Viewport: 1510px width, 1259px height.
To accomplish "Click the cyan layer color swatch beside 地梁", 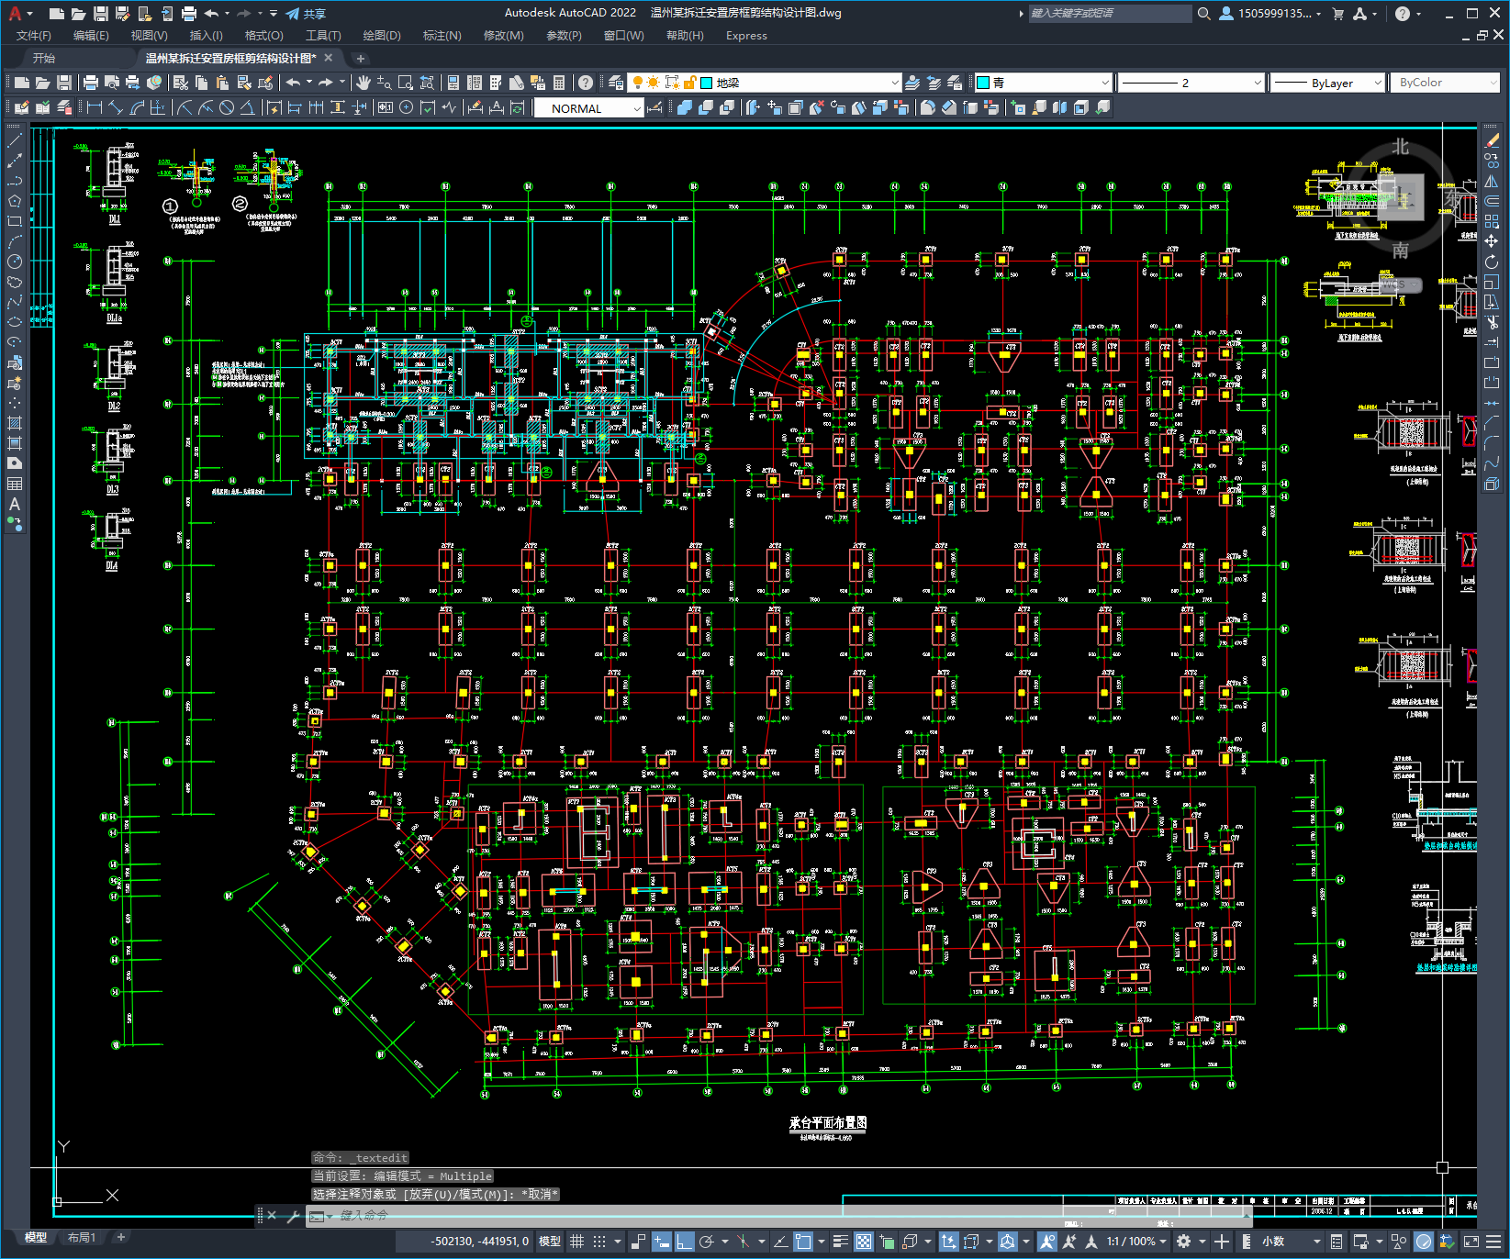I will (x=707, y=83).
